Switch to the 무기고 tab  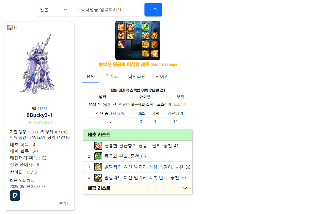pos(111,76)
